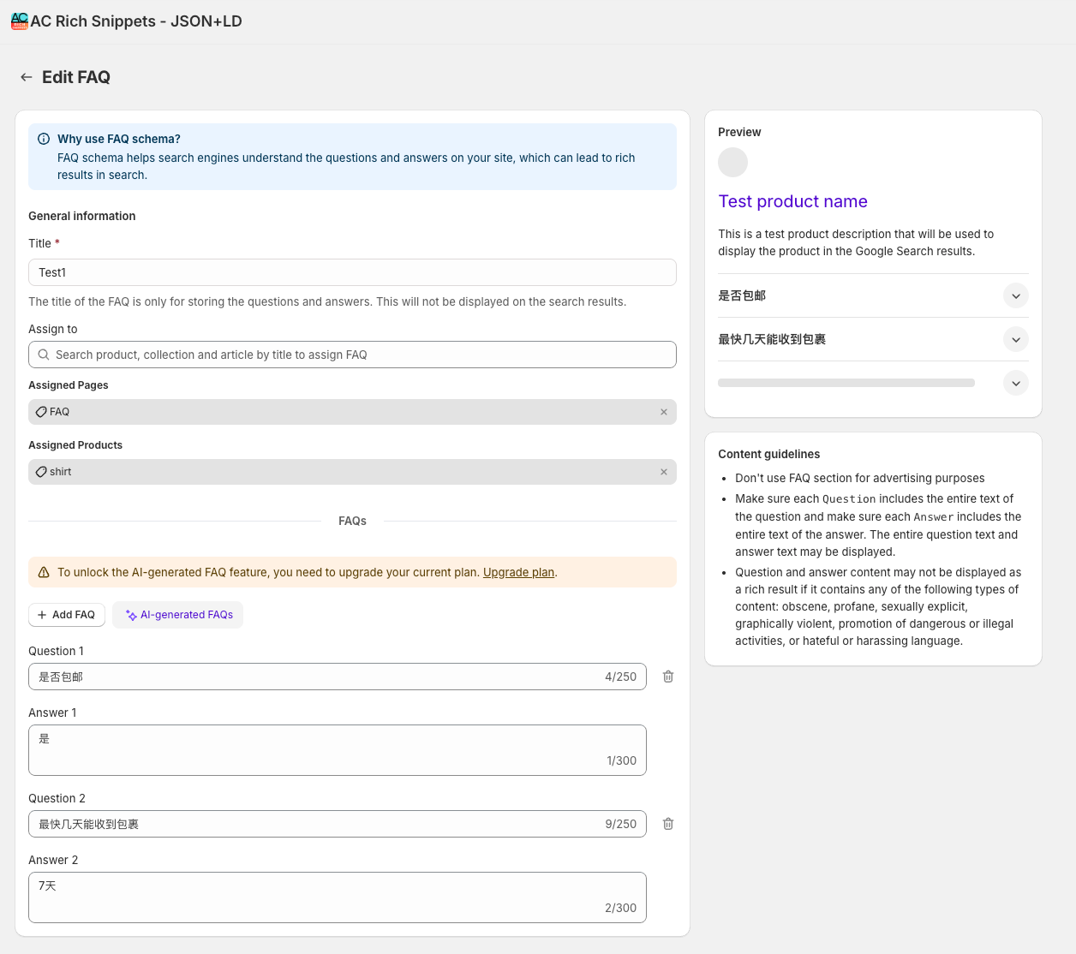Expand the 最快几天能收到包裹 preview question
This screenshot has width=1076, height=954.
1015,339
